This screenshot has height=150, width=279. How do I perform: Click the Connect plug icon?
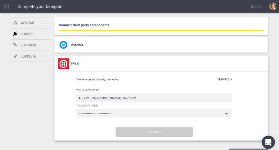click(15, 33)
